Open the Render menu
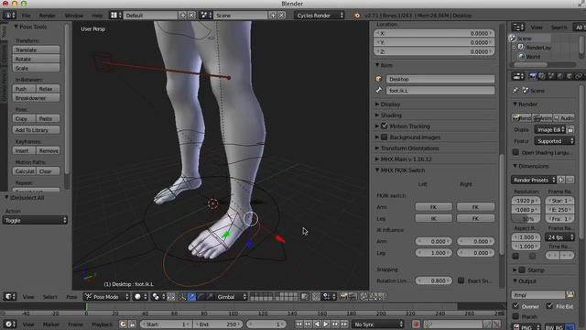Screen dimensions: 586x330 click(47, 16)
